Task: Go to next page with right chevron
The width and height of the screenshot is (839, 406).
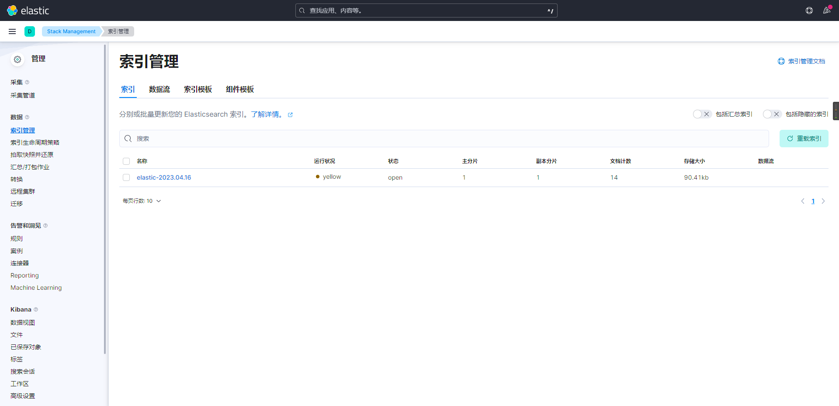Action: [823, 201]
